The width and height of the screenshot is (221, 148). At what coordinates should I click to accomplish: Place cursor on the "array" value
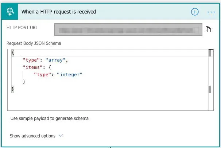pos(56,60)
